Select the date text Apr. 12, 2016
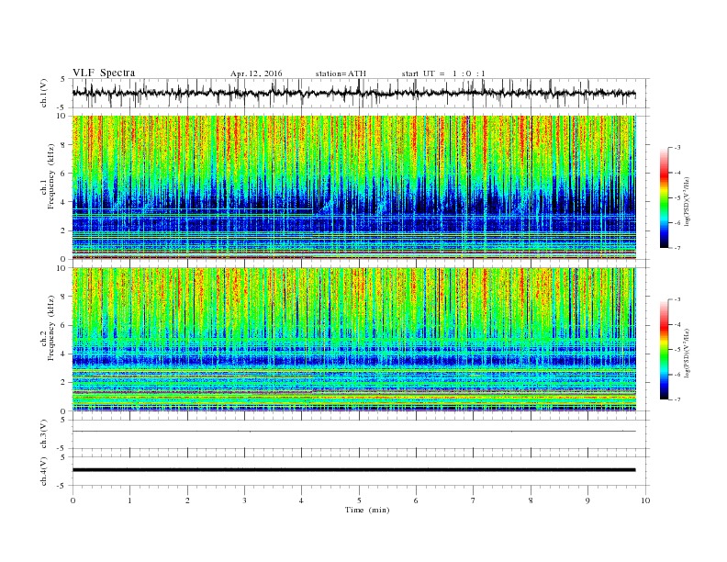 pyautogui.click(x=256, y=73)
